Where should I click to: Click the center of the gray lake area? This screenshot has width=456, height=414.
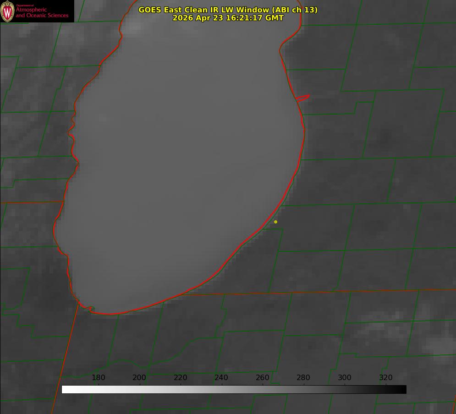click(180, 163)
